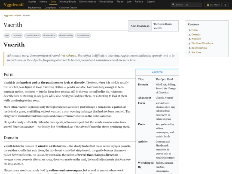Jump to Domain in Contents
This screenshot has width=232, height=174.
point(196,34)
